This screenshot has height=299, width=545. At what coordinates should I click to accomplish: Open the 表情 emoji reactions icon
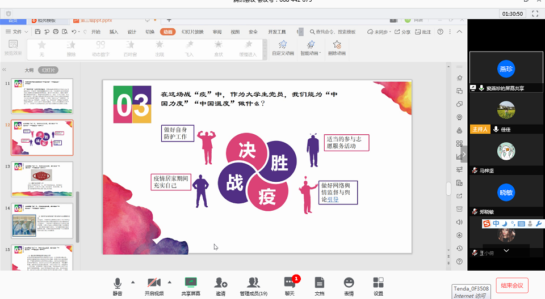[349, 283]
